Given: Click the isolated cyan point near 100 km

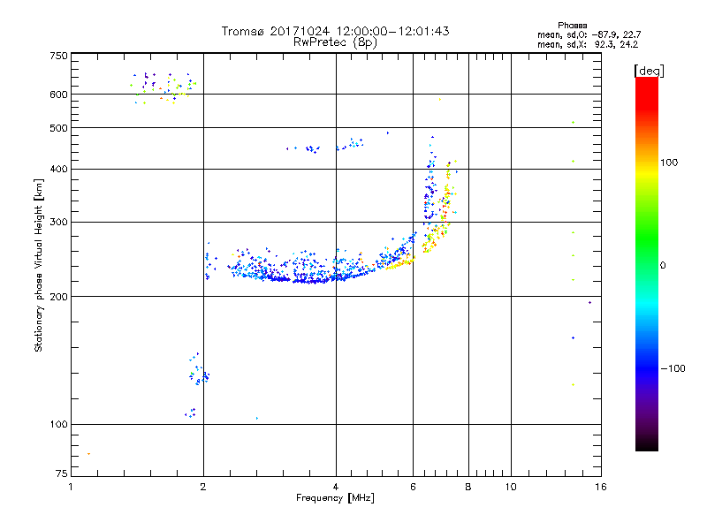Looking at the screenshot, I should click(x=257, y=418).
